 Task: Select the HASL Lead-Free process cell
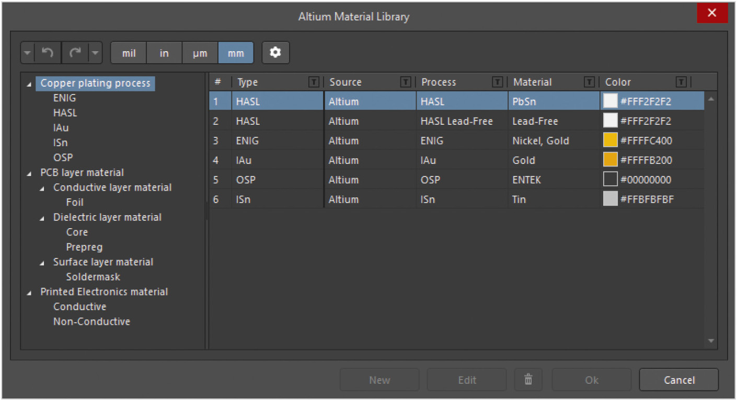click(x=462, y=121)
